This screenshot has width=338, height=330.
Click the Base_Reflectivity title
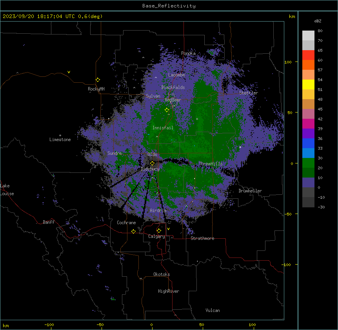point(169,6)
